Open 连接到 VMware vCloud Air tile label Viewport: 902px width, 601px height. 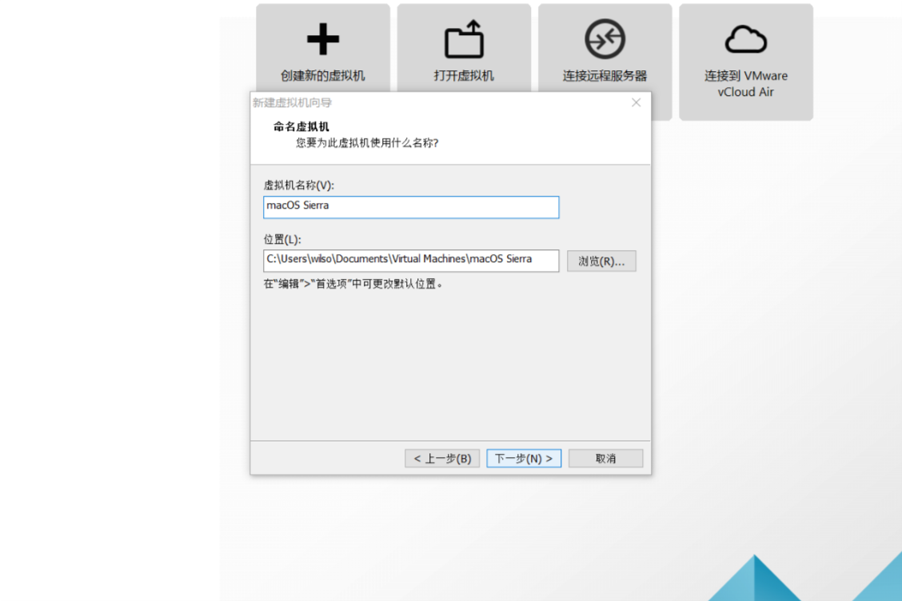[x=745, y=83]
